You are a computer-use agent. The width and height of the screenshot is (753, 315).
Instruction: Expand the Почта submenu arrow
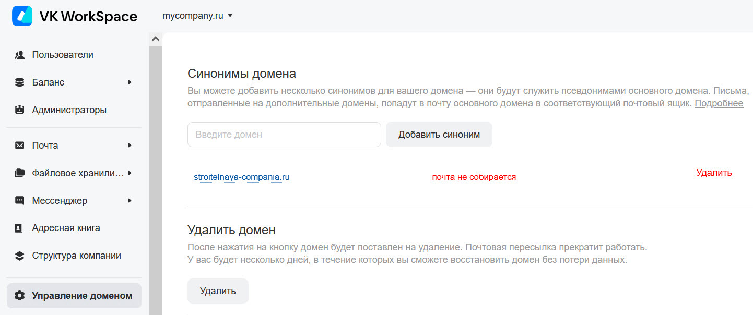pos(130,146)
